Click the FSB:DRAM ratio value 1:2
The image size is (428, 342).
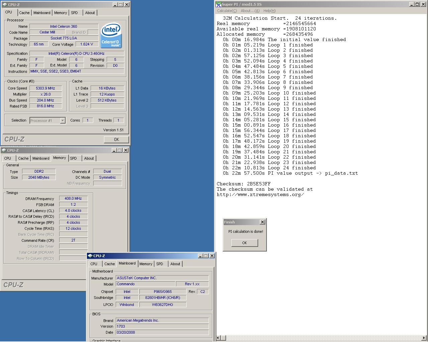tap(73, 204)
